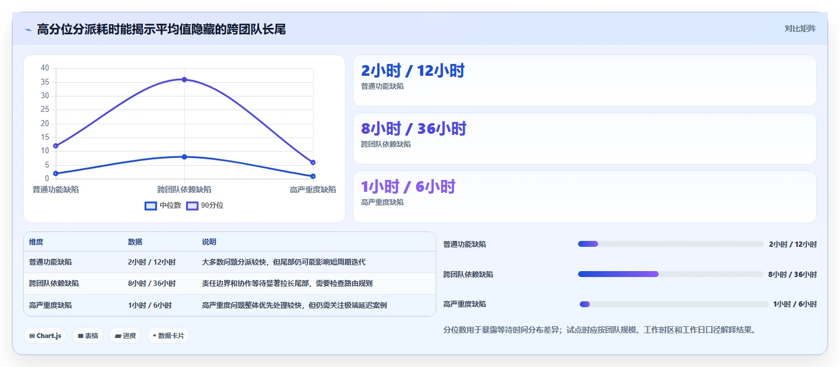
Task: Click the 说明 column header
Action: coord(209,242)
